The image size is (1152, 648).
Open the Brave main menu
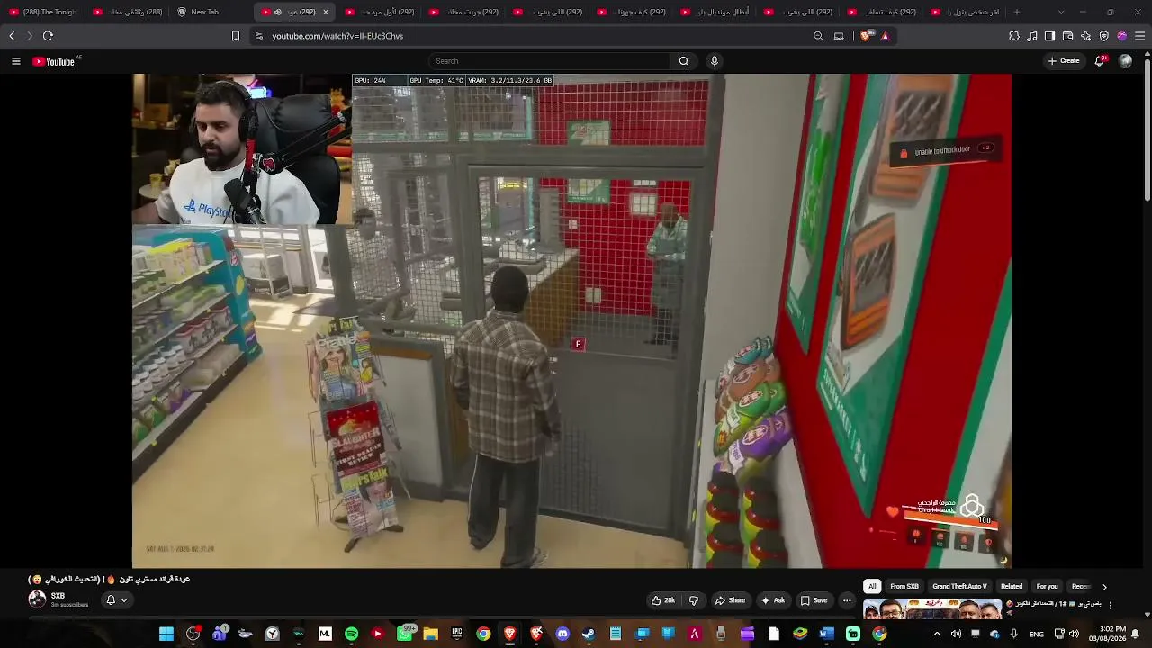[1139, 36]
